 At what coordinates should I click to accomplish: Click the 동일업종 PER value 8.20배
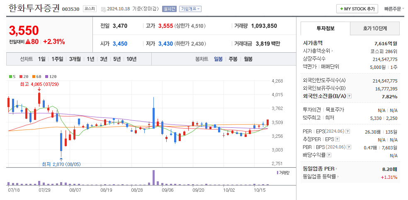389,169
